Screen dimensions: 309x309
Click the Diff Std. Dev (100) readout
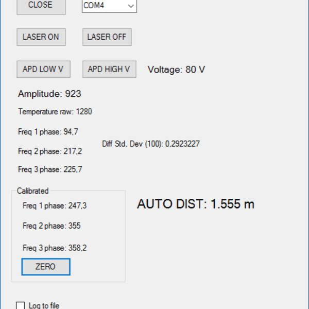pos(151,144)
